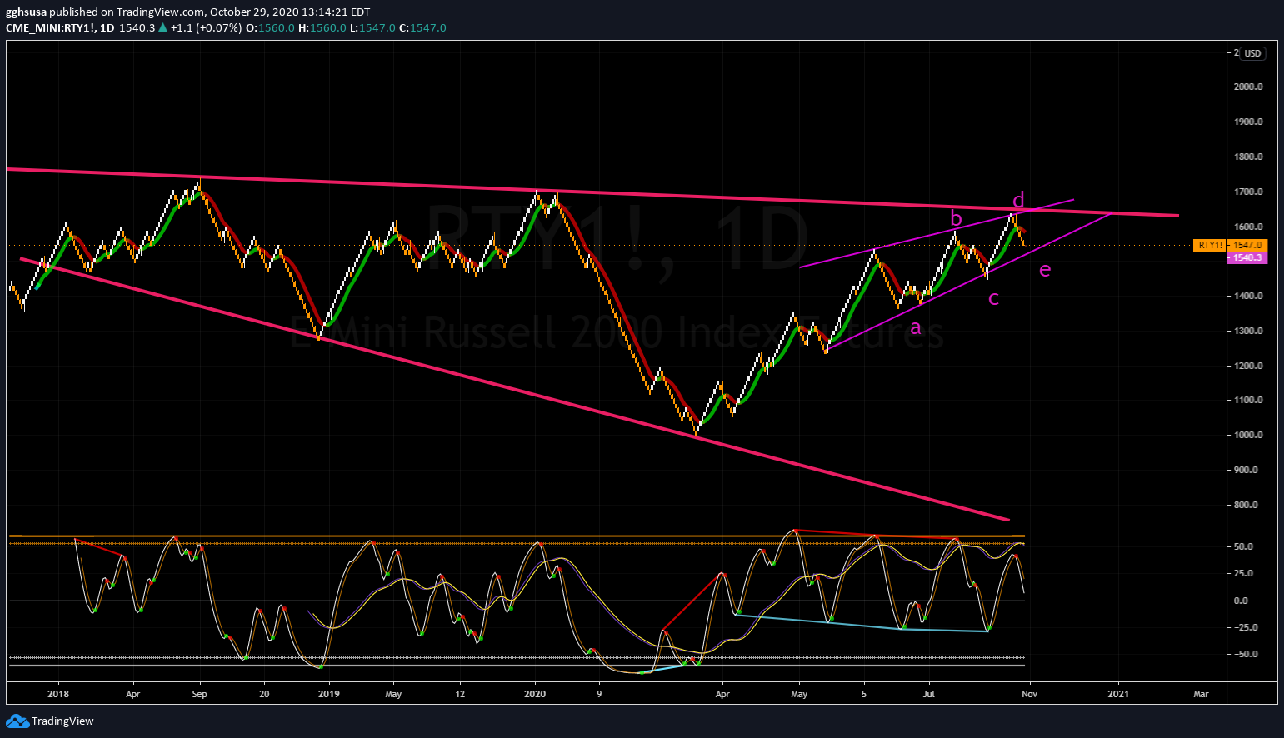Viewport: 1284px width, 738px height.
Task: Click the high value H:1560.0
Action: point(323,27)
